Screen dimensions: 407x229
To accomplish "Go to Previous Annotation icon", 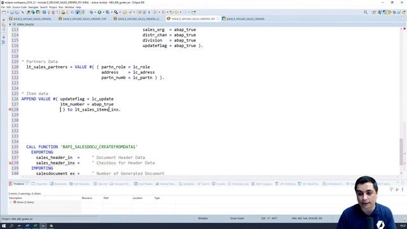I will (x=163, y=12).
